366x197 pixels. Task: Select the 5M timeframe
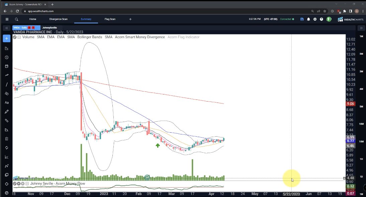[361, 107]
